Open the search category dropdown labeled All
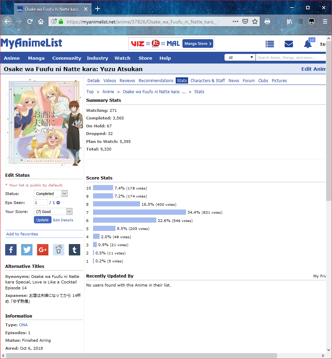This screenshot has height=359, width=332. pos(240,57)
